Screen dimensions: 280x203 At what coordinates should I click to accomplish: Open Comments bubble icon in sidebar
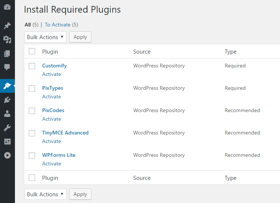coord(7,67)
